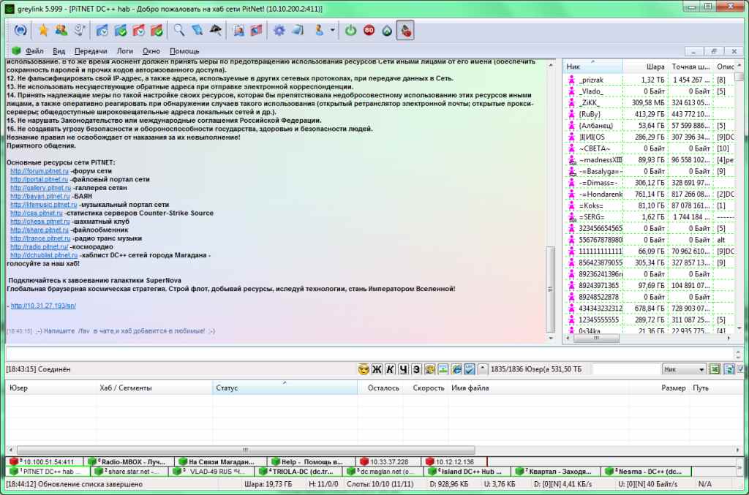Click the user filter text field
Screen dimensions: 749x495
[x=625, y=369]
